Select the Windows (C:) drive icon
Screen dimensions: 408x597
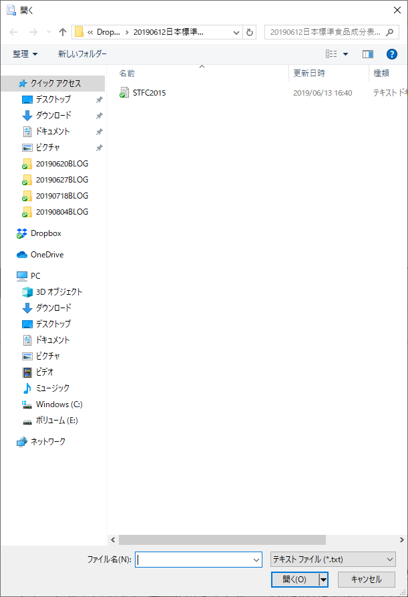(27, 404)
